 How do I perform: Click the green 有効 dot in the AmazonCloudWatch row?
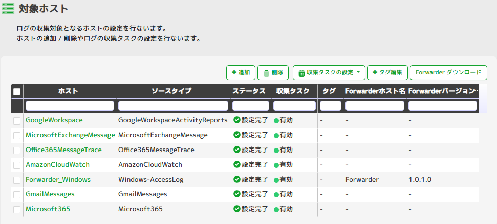pyautogui.click(x=276, y=165)
